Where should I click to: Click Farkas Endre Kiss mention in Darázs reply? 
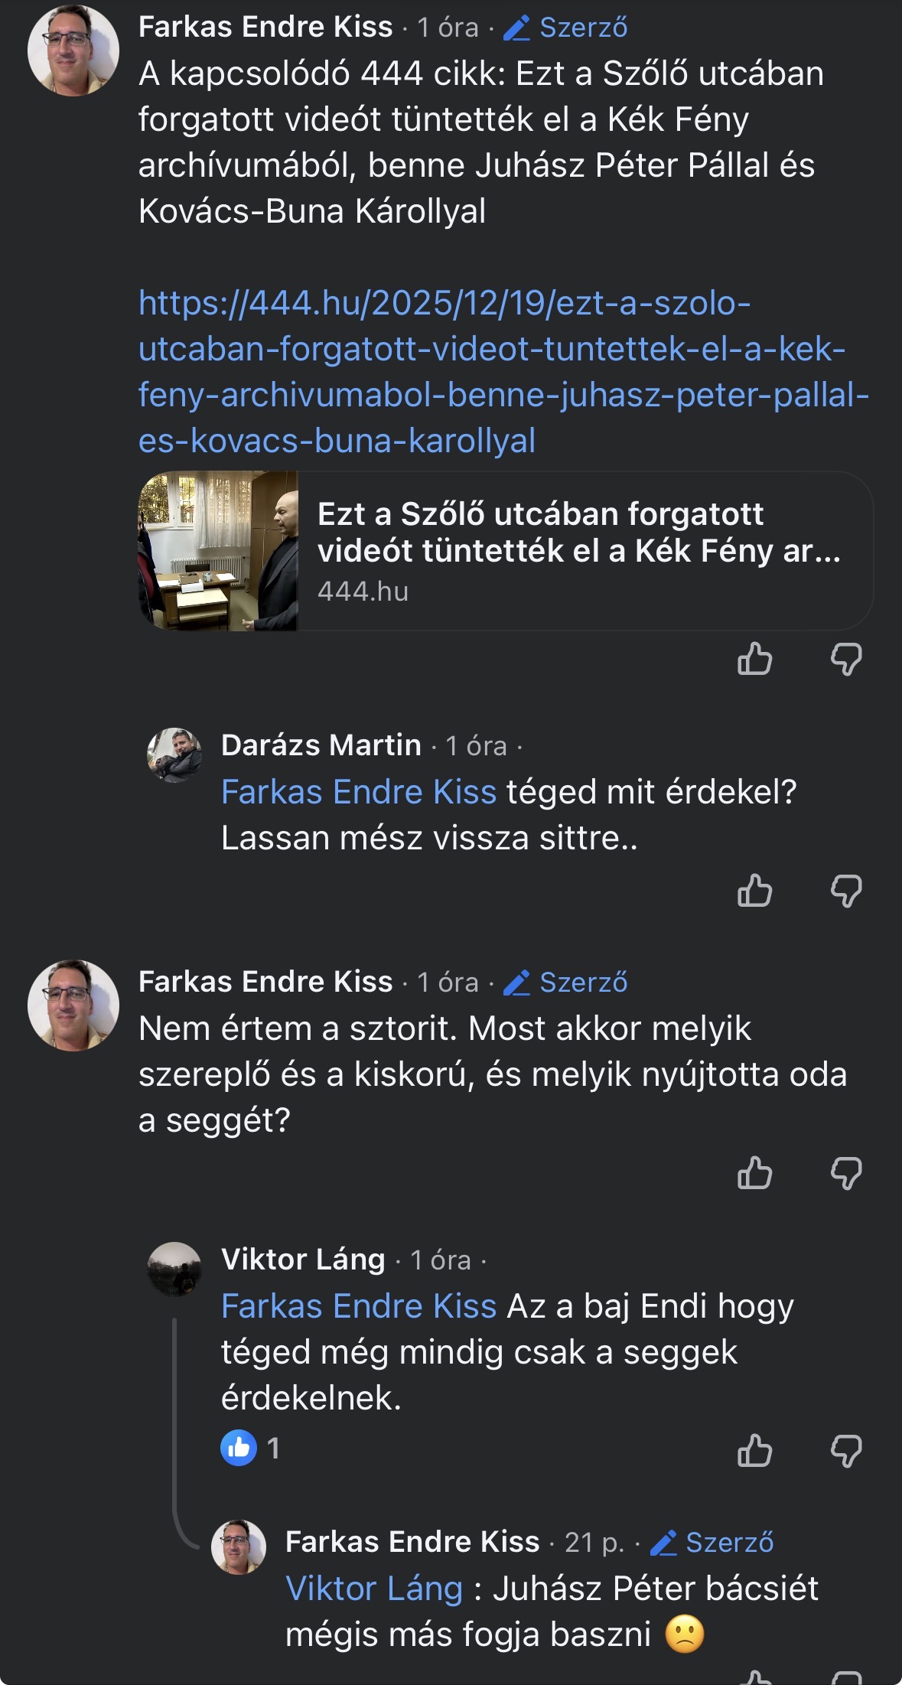[x=359, y=792]
